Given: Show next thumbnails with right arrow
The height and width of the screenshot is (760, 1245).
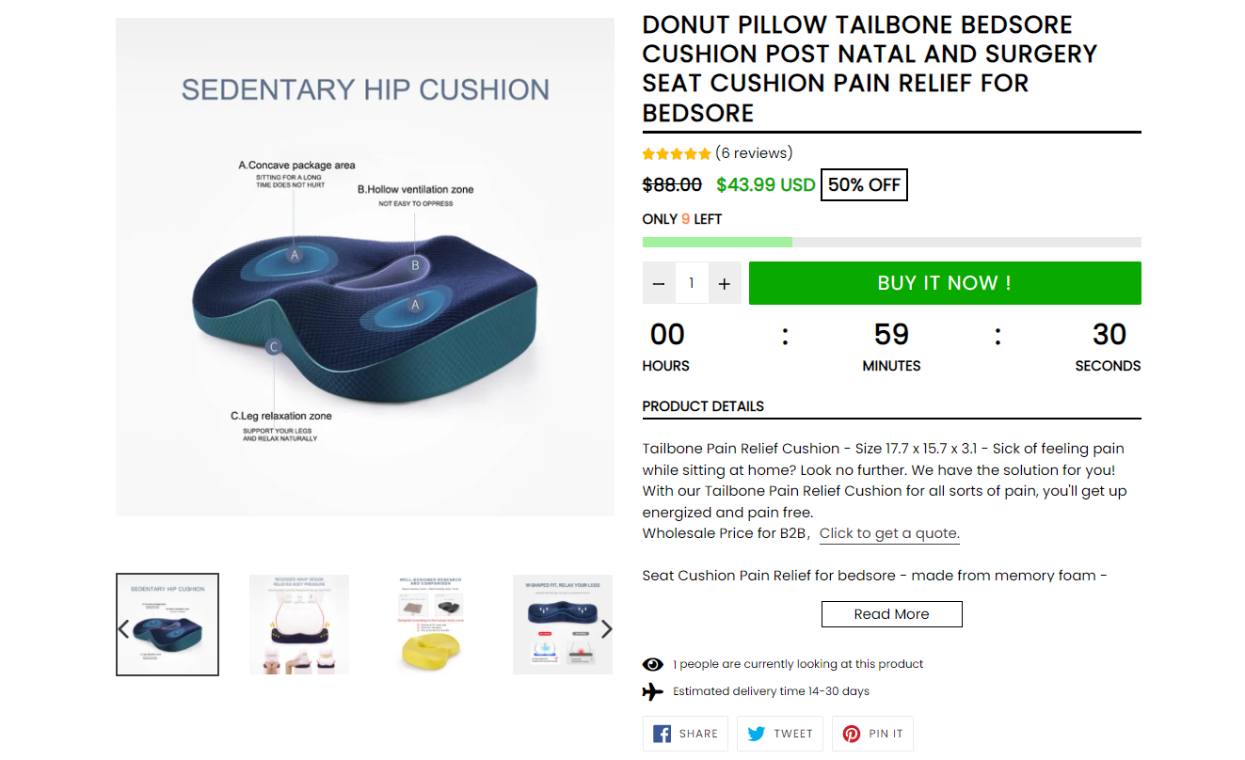Looking at the screenshot, I should pyautogui.click(x=607, y=629).
